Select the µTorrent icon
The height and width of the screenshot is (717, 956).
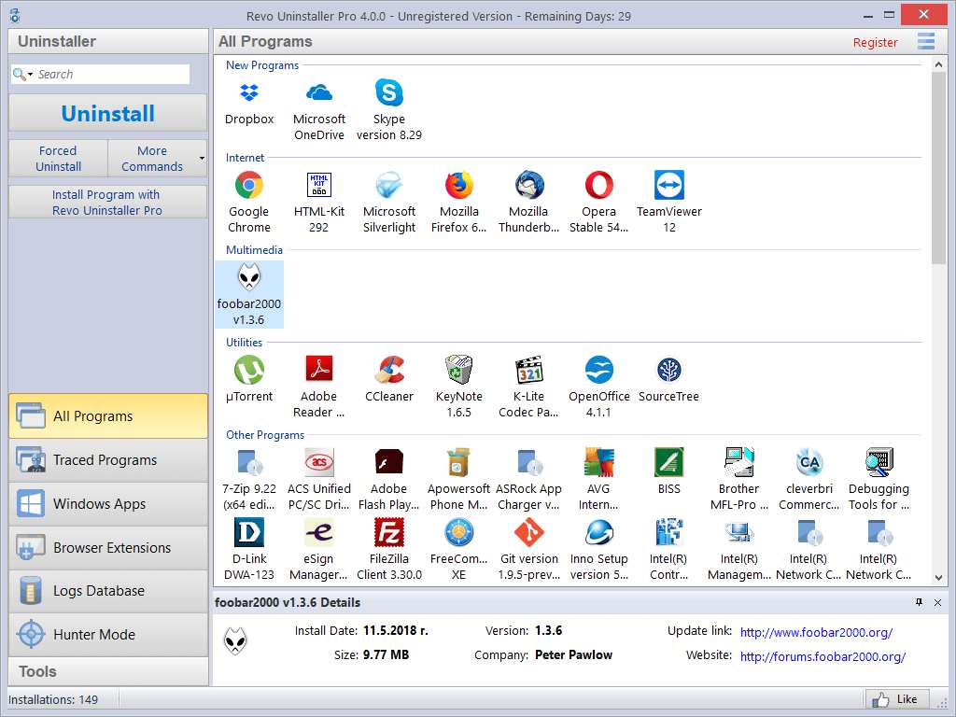[248, 371]
